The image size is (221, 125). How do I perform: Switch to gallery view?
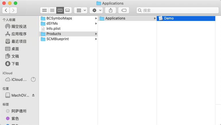click(x=68, y=10)
